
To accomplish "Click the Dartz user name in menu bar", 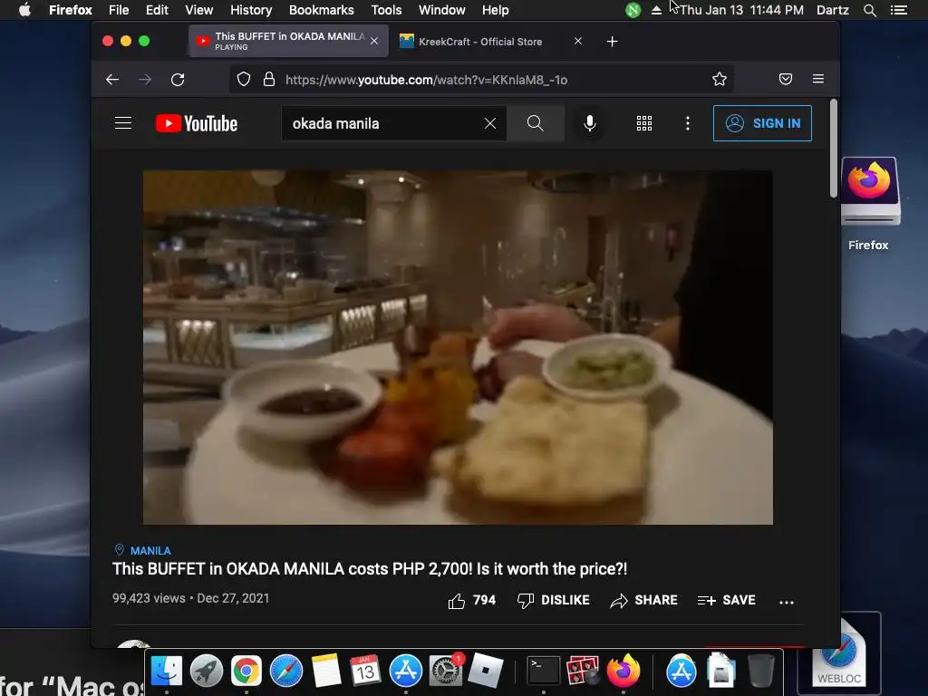I will coord(832,10).
